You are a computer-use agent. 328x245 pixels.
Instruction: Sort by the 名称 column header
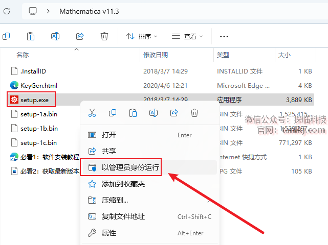pos(23,55)
